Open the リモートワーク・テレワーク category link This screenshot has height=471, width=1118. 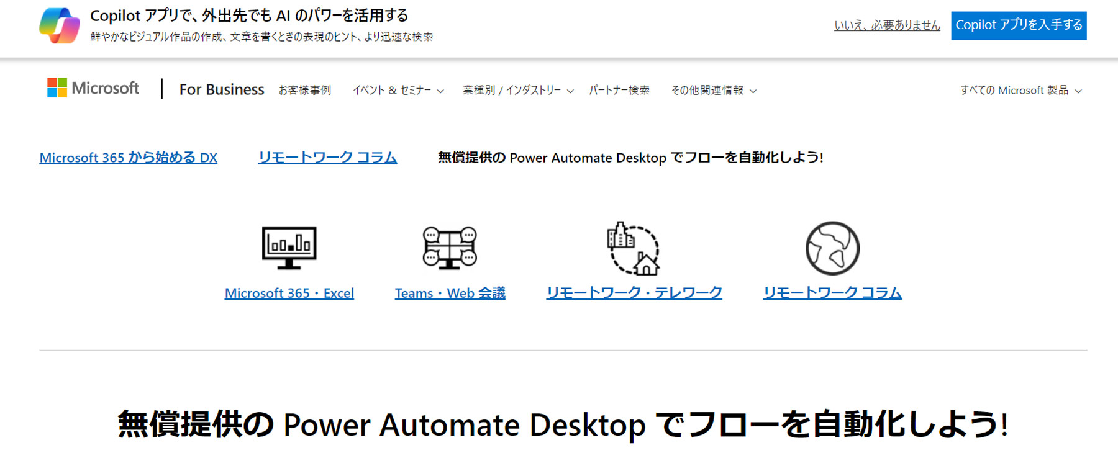point(634,293)
